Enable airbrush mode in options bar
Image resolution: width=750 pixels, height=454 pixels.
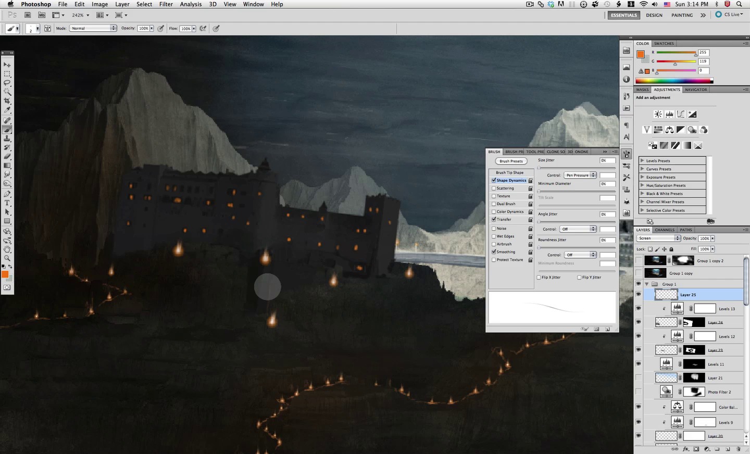[x=203, y=29]
